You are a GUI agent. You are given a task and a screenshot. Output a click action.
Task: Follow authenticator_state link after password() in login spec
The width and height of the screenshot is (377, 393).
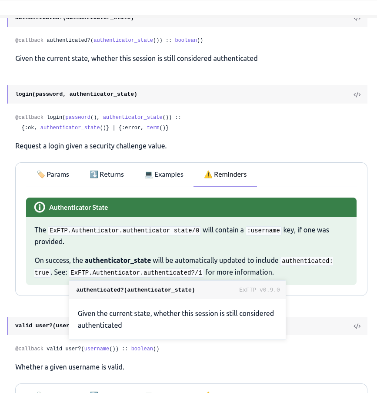pyautogui.click(x=133, y=117)
